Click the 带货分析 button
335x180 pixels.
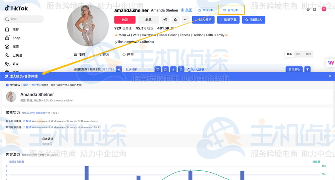[x=206, y=10]
